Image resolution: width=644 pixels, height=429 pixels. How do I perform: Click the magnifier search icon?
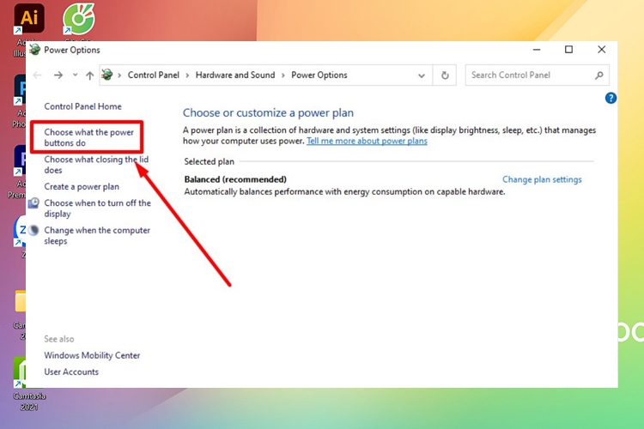tap(599, 76)
